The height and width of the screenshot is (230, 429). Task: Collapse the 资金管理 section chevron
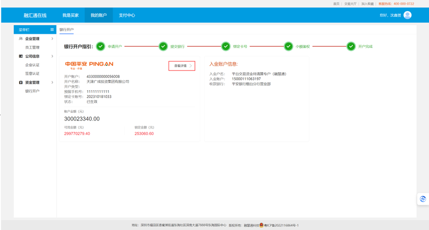[x=52, y=82]
